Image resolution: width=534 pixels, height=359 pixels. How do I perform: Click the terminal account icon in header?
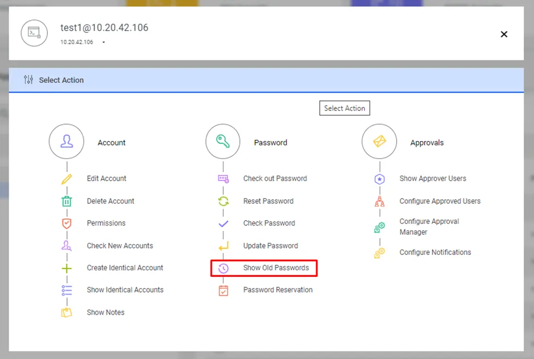34,33
